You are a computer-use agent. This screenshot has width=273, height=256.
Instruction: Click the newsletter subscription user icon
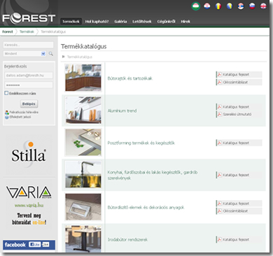(x=7, y=113)
